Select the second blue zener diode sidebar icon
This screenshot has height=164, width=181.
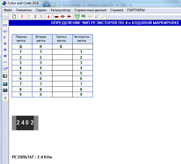pyautogui.click(x=5, y=50)
